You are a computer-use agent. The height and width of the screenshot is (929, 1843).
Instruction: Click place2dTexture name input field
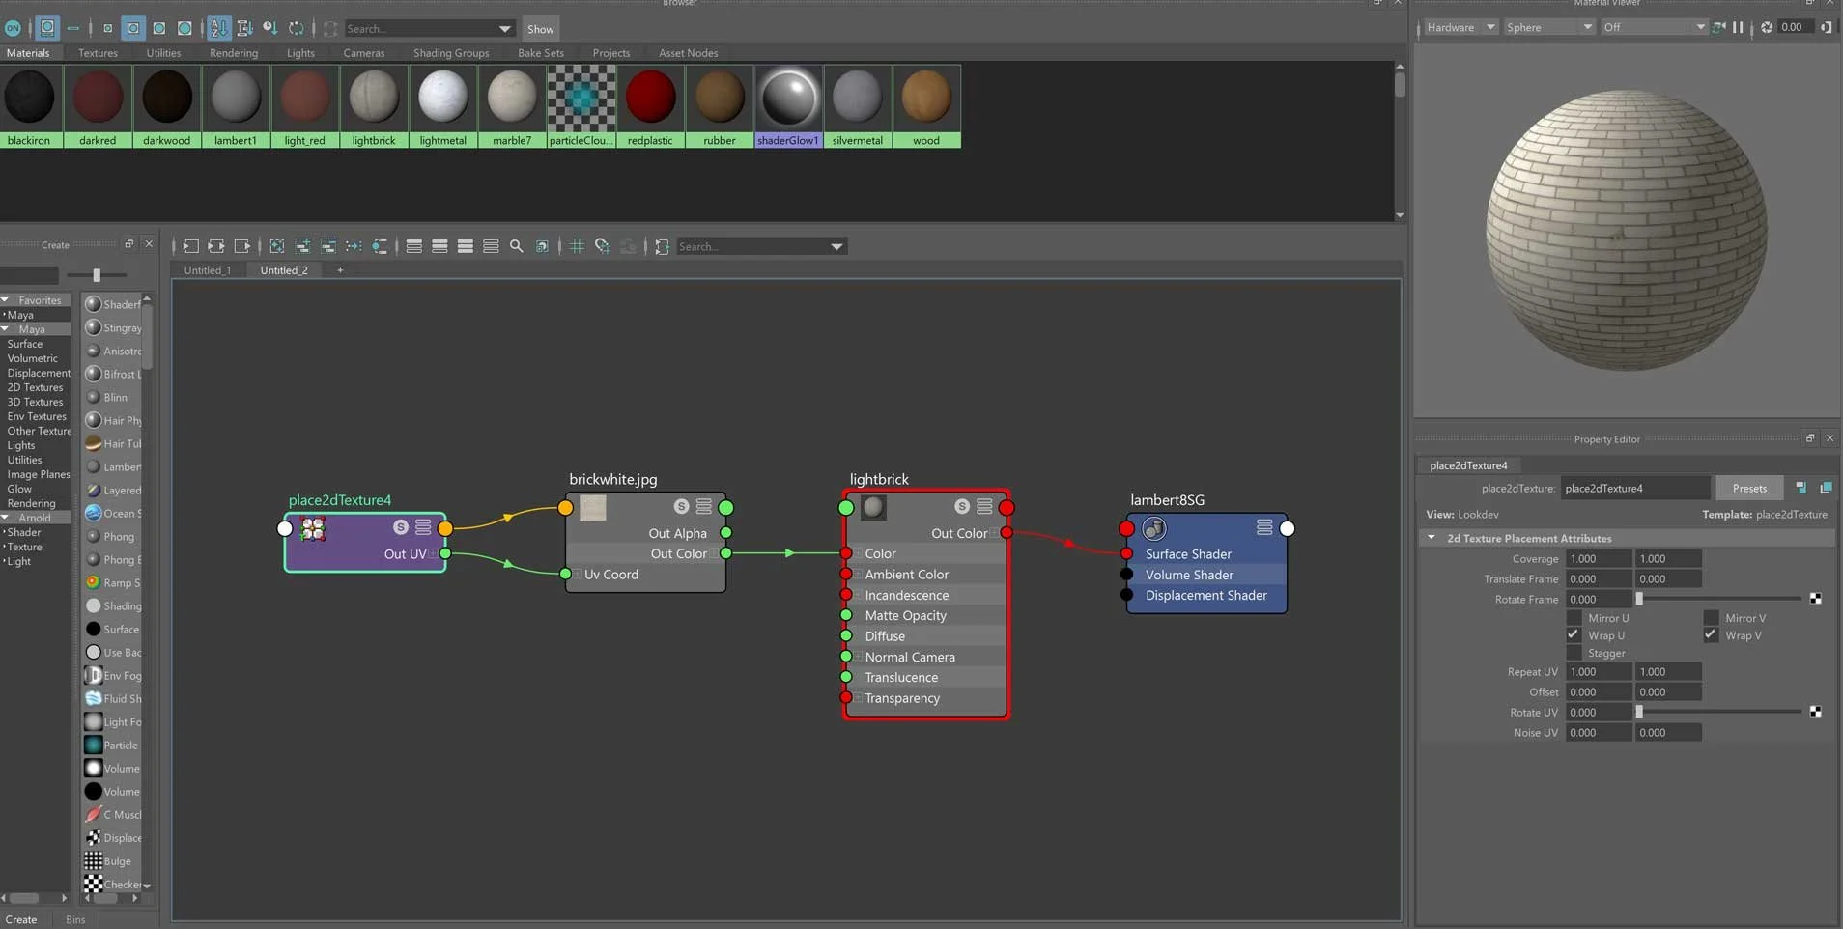click(1635, 488)
